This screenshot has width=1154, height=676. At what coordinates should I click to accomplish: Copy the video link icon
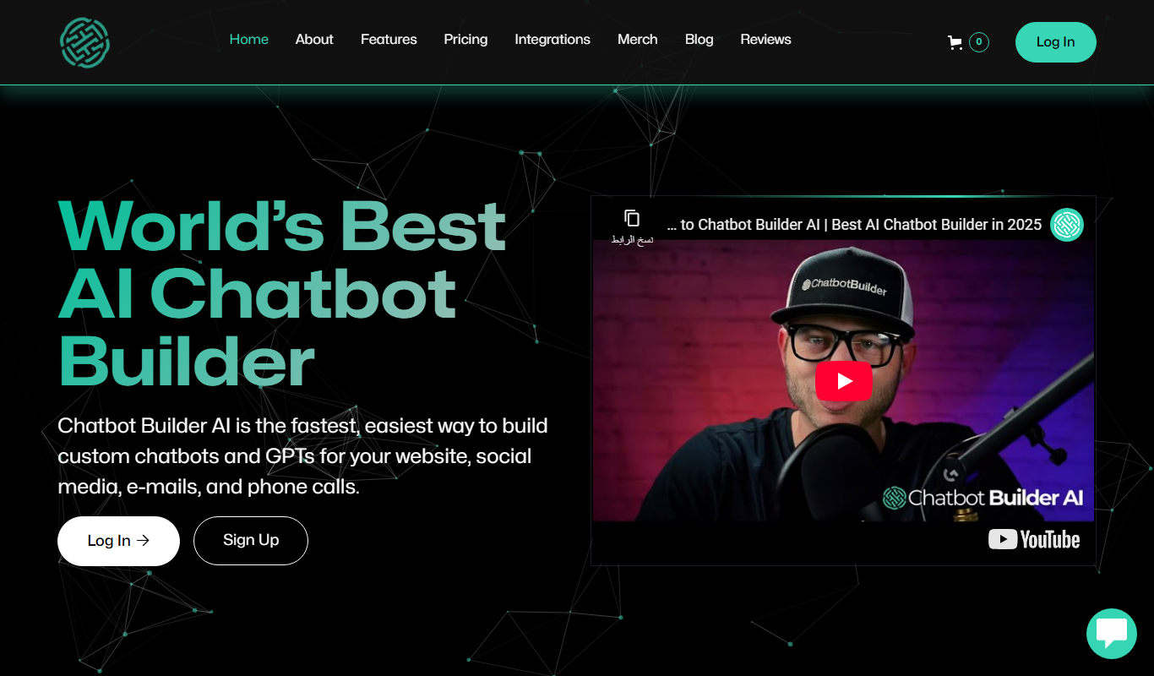coord(632,218)
